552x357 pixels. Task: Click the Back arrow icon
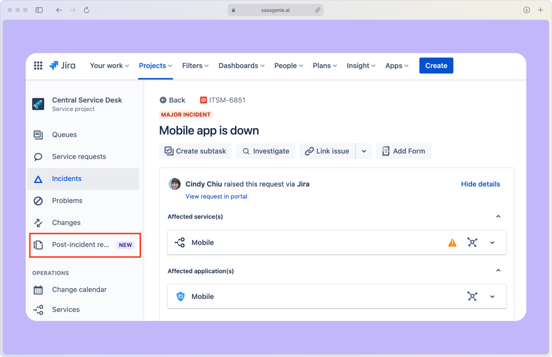(163, 100)
